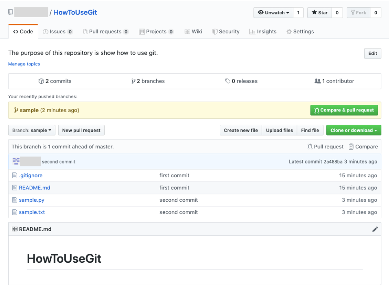
Task: Open the sample.py file
Action: [31, 200]
